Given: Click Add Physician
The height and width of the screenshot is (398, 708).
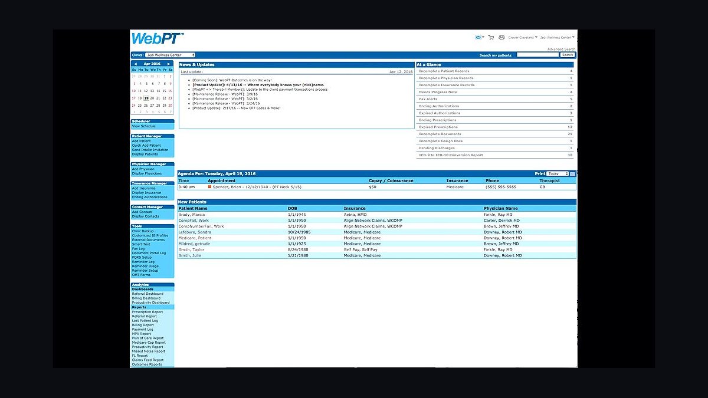Looking at the screenshot, I should point(143,169).
